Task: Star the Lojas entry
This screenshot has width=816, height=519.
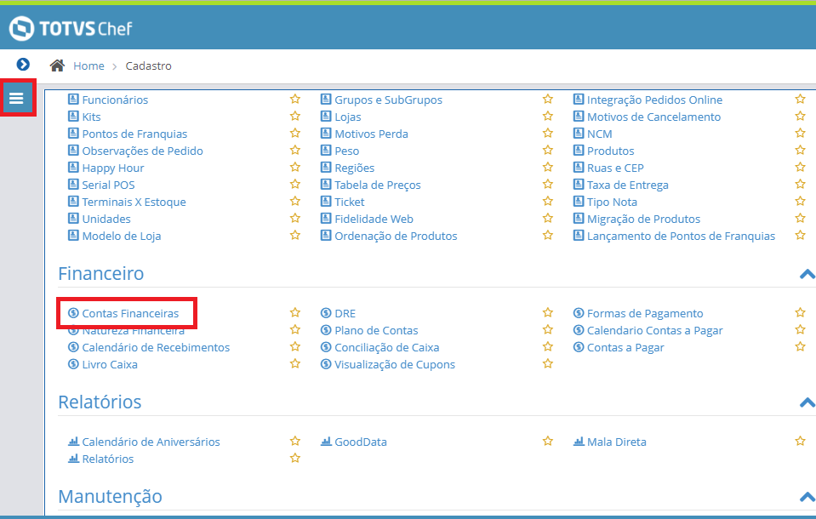Action: point(547,116)
